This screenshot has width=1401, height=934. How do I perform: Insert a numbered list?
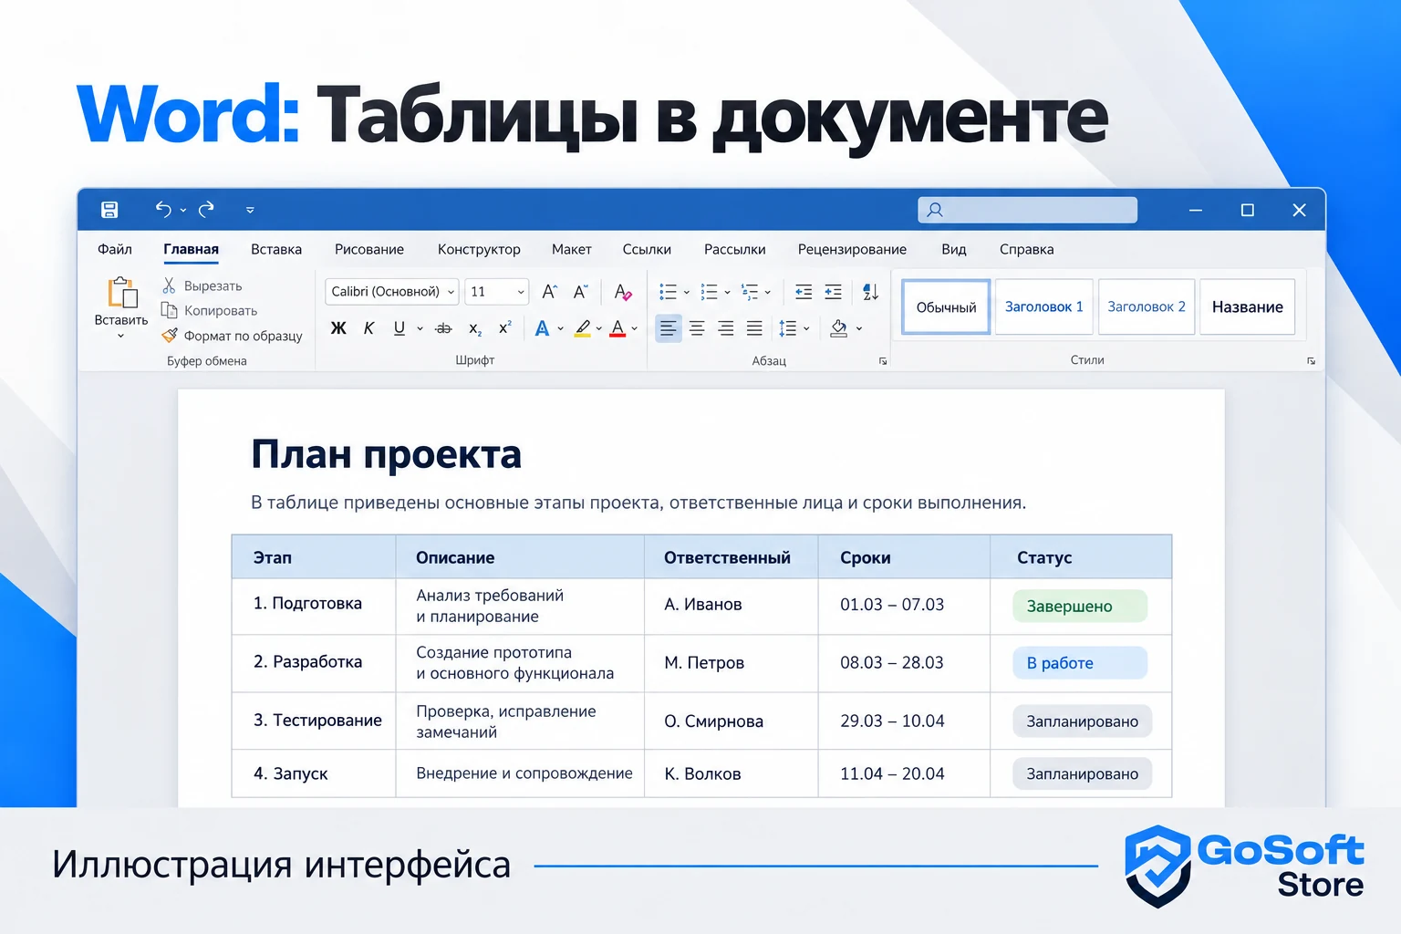coord(709,292)
